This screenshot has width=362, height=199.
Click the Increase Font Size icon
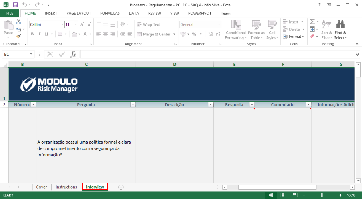click(x=82, y=24)
